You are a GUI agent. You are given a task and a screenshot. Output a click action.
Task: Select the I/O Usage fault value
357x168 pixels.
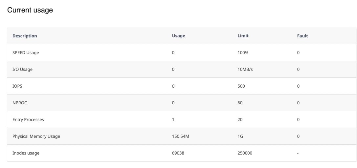coord(298,69)
